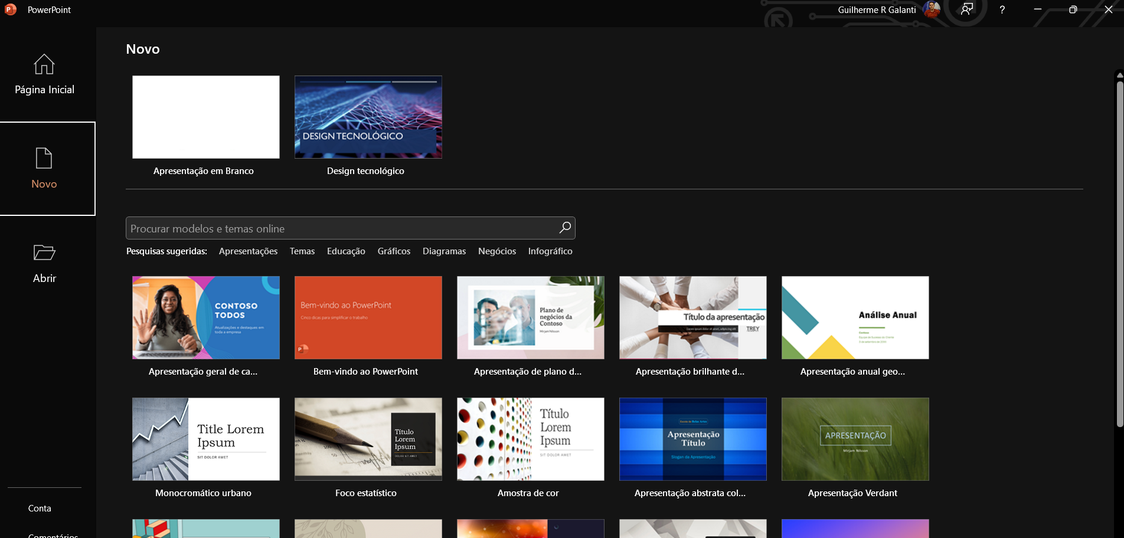The width and height of the screenshot is (1124, 538).
Task: Open the feedback person icon in title bar
Action: (967, 9)
